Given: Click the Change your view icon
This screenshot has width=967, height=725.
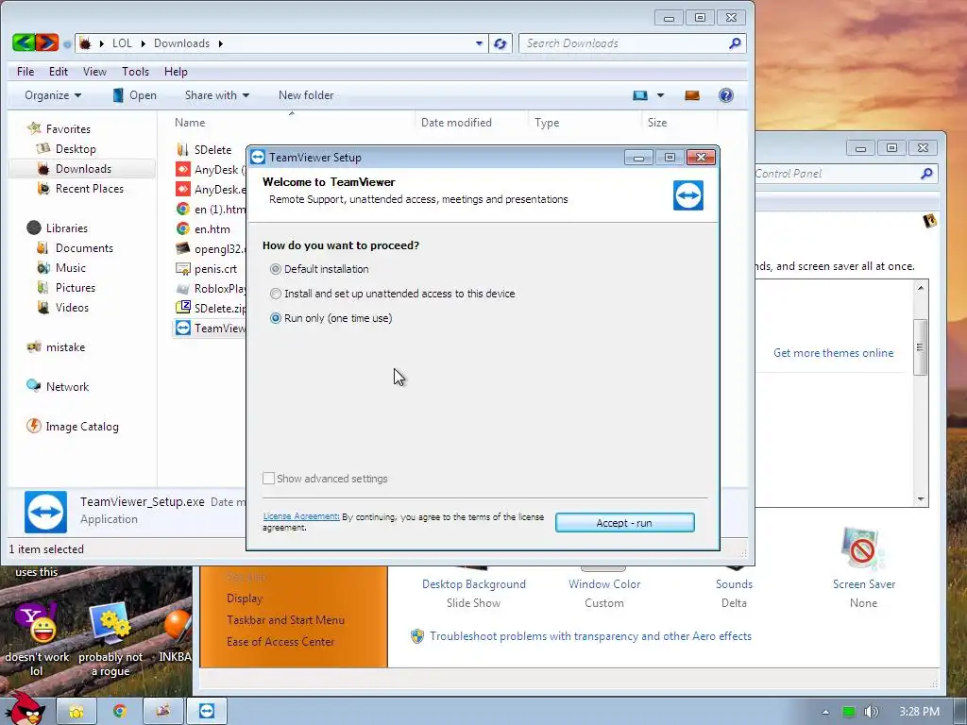Looking at the screenshot, I should coord(640,95).
